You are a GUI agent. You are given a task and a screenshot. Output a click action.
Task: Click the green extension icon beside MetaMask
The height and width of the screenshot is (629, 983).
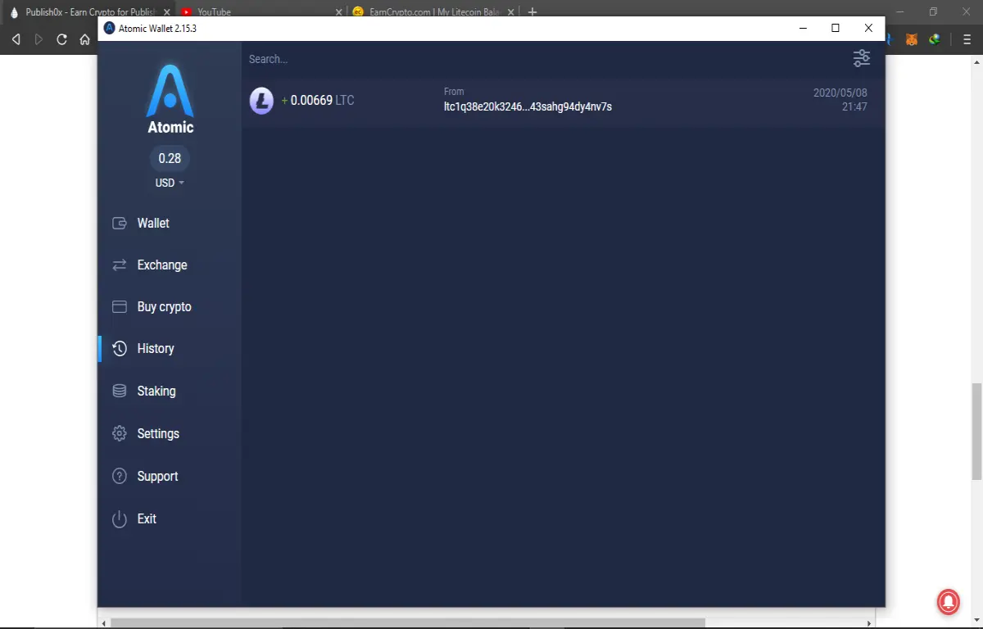tap(934, 39)
